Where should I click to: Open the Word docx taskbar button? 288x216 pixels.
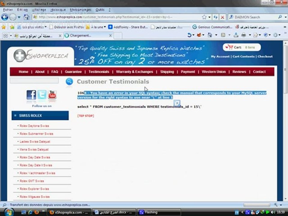click(x=114, y=212)
